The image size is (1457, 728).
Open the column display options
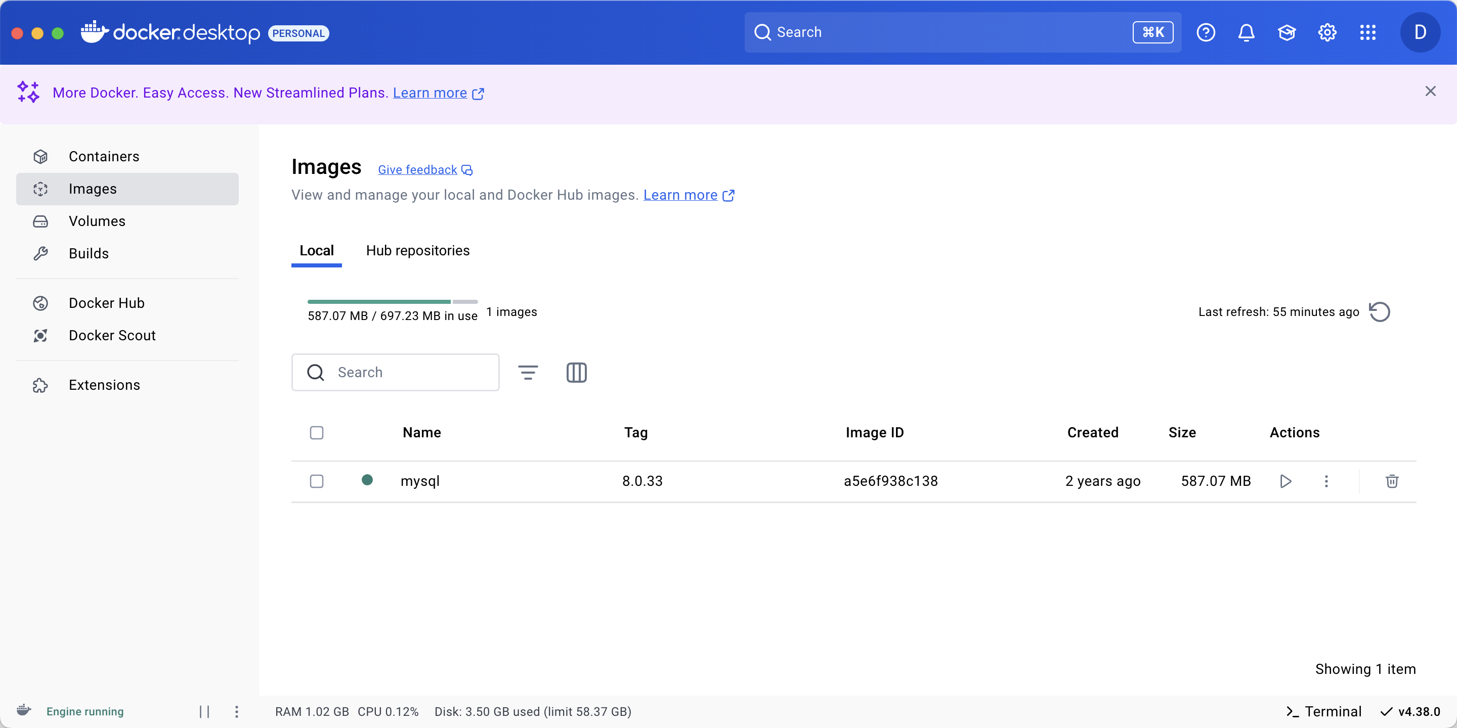(576, 373)
